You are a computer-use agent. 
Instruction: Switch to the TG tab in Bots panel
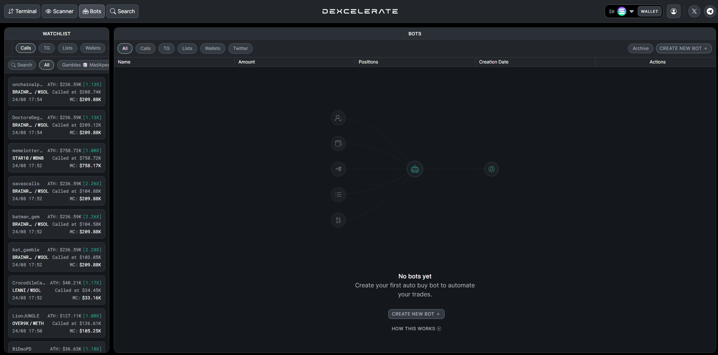pyautogui.click(x=166, y=48)
